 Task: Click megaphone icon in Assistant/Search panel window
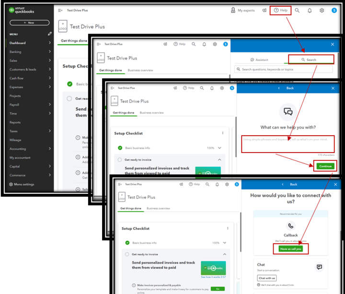(x=165, y=44)
